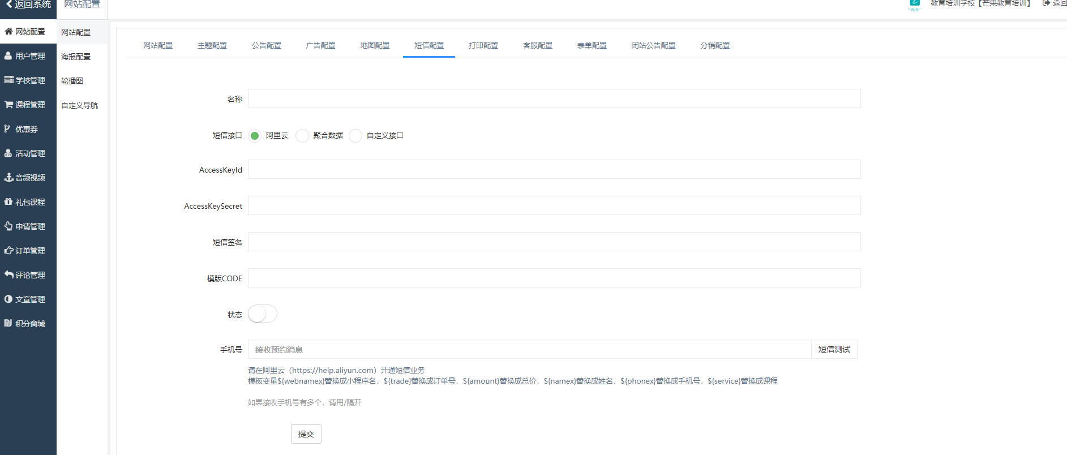Click the pointing icon beside 订单管理
Viewport: 1067px width, 455px height.
pyautogui.click(x=8, y=251)
